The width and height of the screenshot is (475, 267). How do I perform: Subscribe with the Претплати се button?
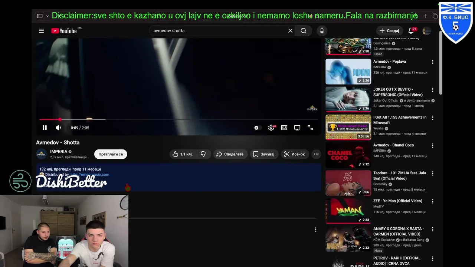pyautogui.click(x=111, y=154)
